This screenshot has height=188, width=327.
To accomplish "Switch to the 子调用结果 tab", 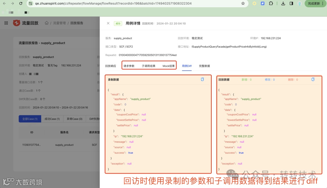I will 148,66.
